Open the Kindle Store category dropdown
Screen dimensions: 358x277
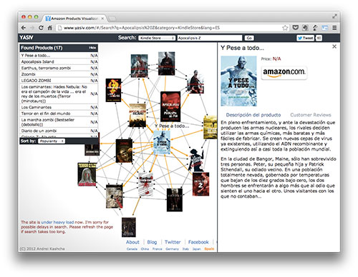[x=157, y=38]
